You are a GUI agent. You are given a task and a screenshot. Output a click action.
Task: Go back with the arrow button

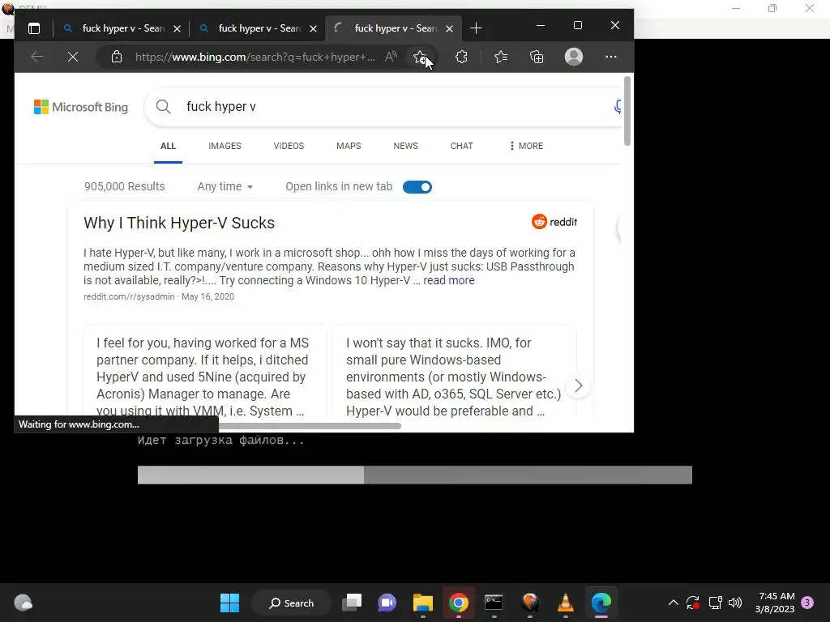tap(37, 57)
